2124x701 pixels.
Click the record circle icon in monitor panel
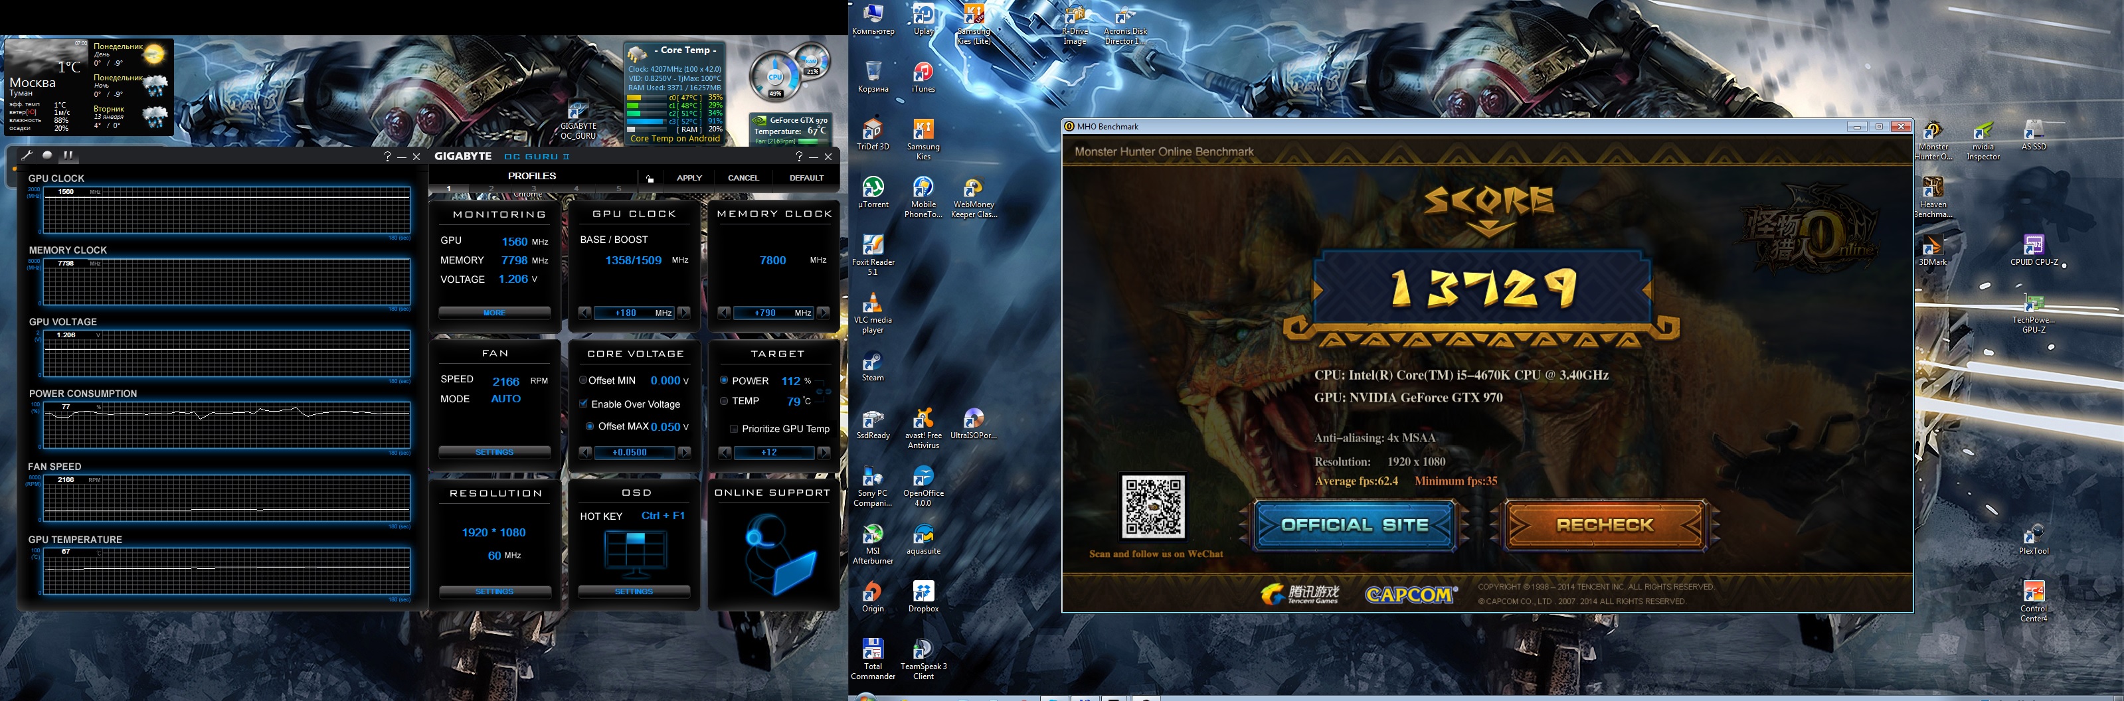(48, 155)
